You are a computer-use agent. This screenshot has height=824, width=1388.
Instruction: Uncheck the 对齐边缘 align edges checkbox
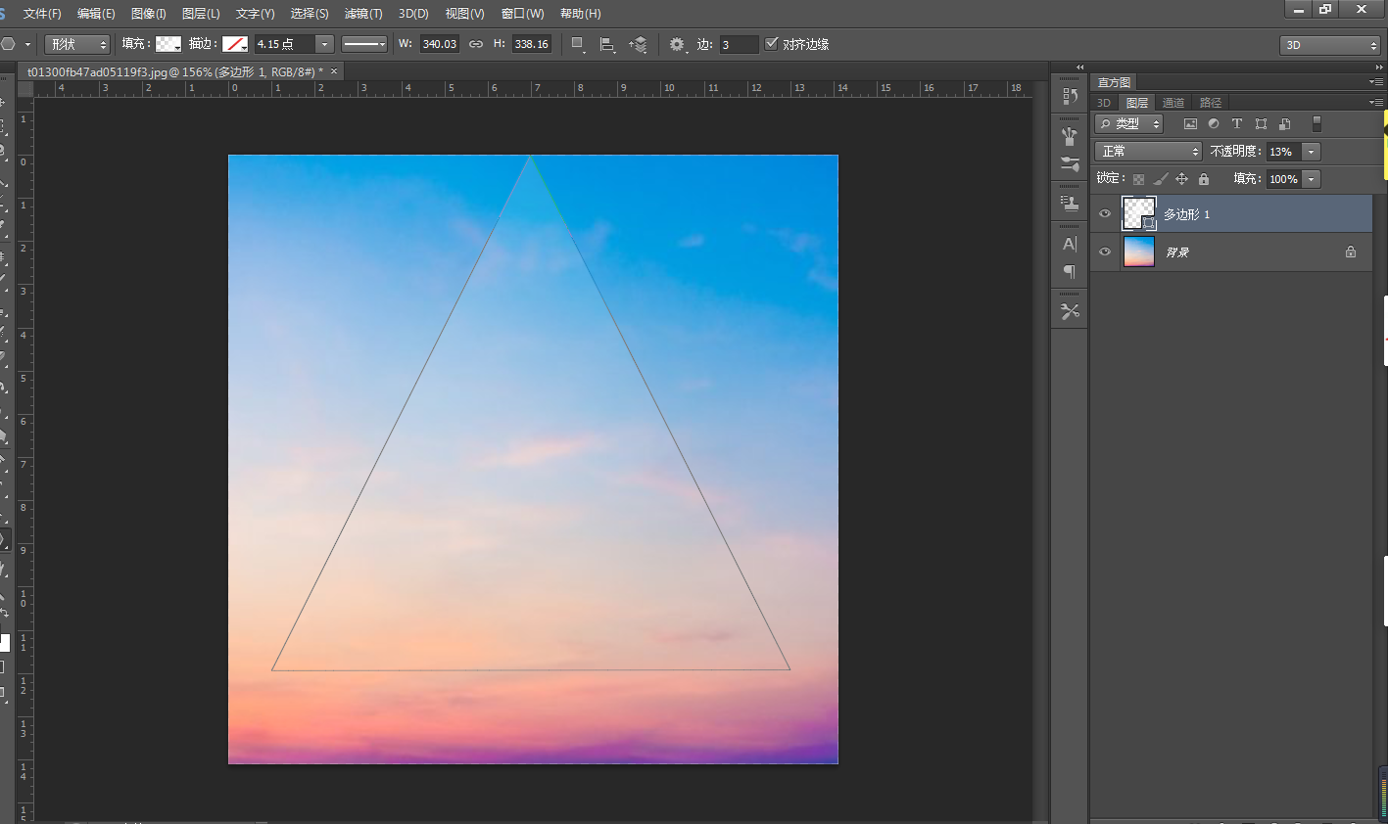tap(772, 44)
